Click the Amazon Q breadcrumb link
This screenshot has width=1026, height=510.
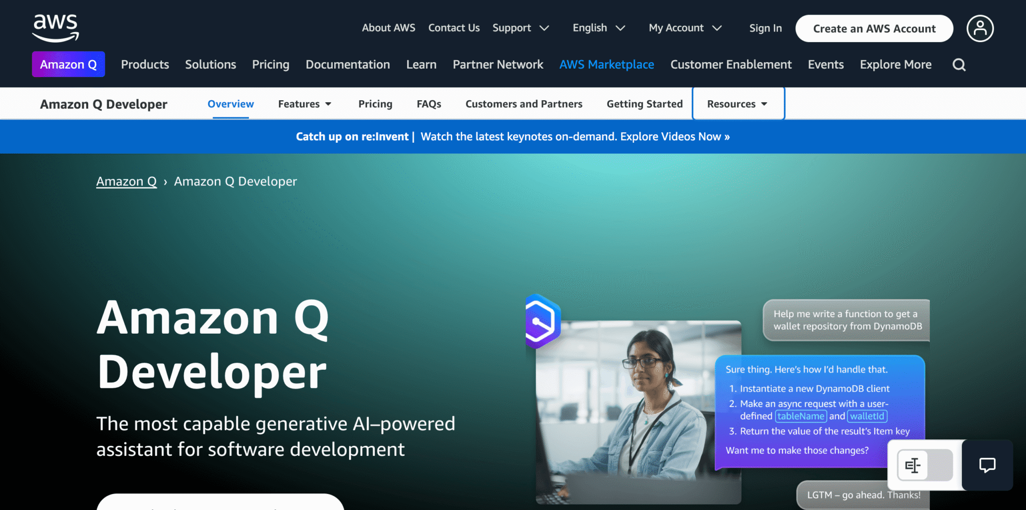126,181
